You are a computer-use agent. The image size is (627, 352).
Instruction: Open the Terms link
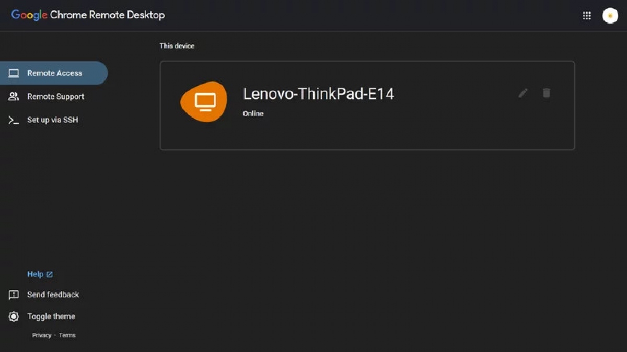click(67, 335)
